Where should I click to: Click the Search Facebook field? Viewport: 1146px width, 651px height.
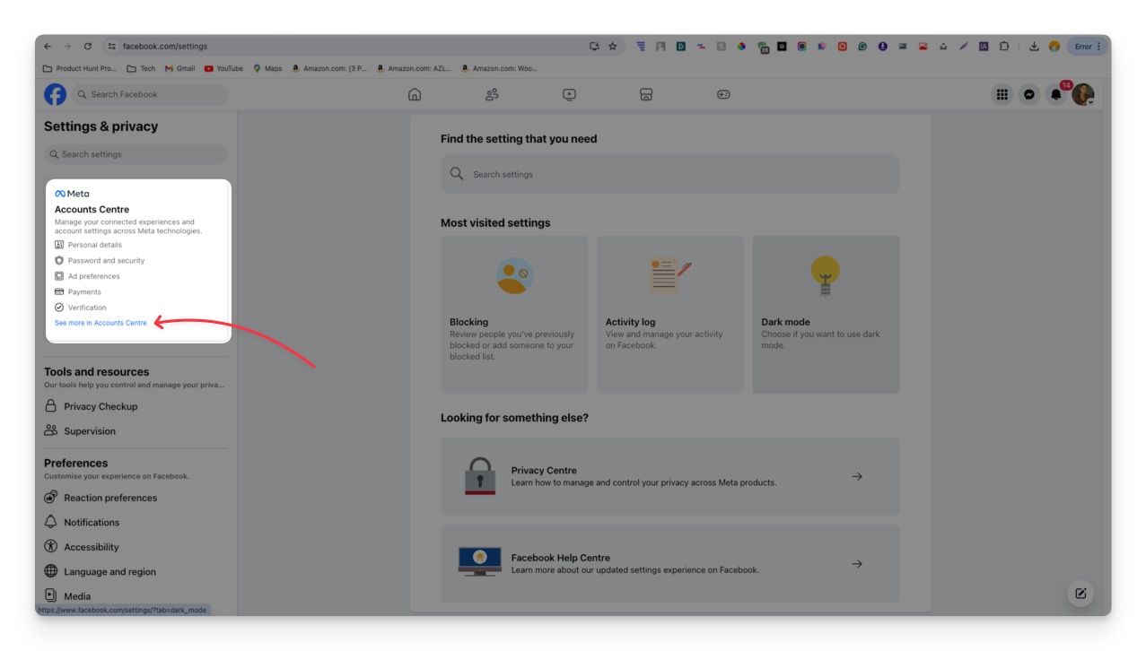(149, 94)
